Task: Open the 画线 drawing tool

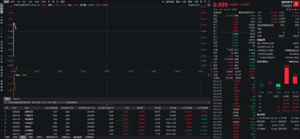Action: tap(190, 2)
